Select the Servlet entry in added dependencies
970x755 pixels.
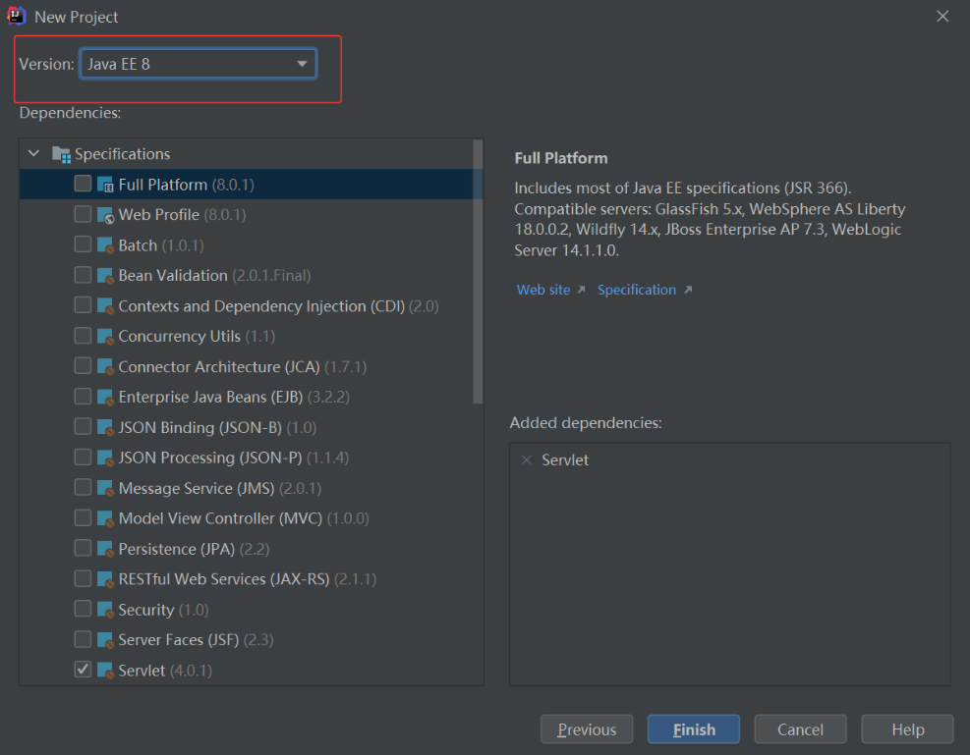click(565, 459)
